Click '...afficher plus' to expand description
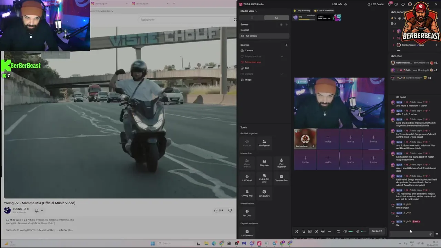Viewport: 441px width, 248px height. pyautogui.click(x=65, y=230)
